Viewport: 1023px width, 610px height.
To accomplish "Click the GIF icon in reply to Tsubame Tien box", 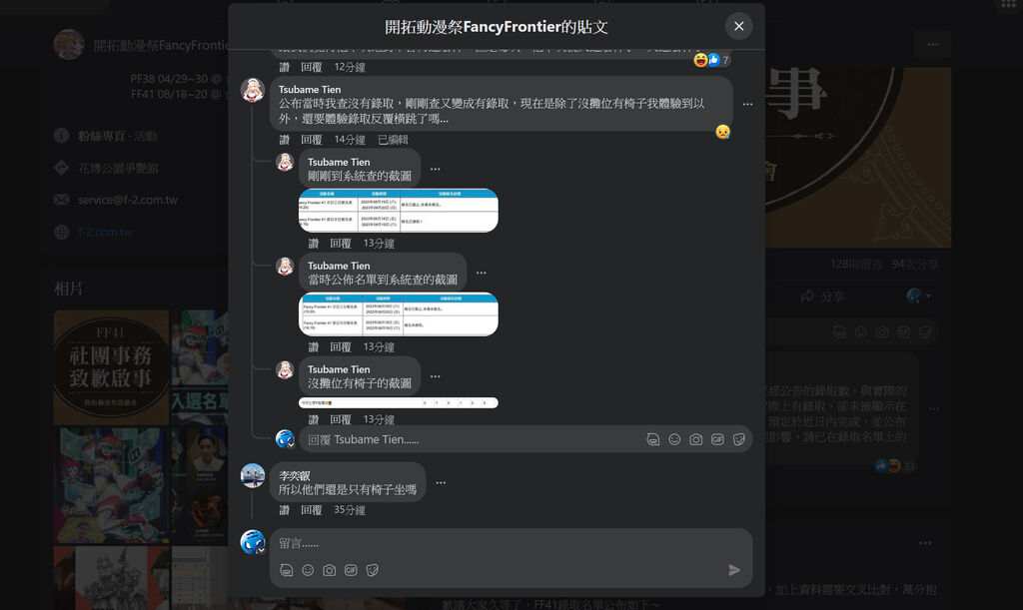I will [x=717, y=440].
